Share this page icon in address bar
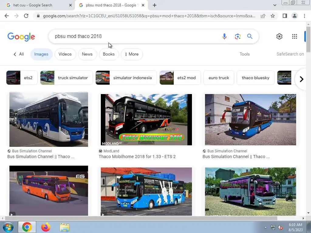 coord(263,16)
